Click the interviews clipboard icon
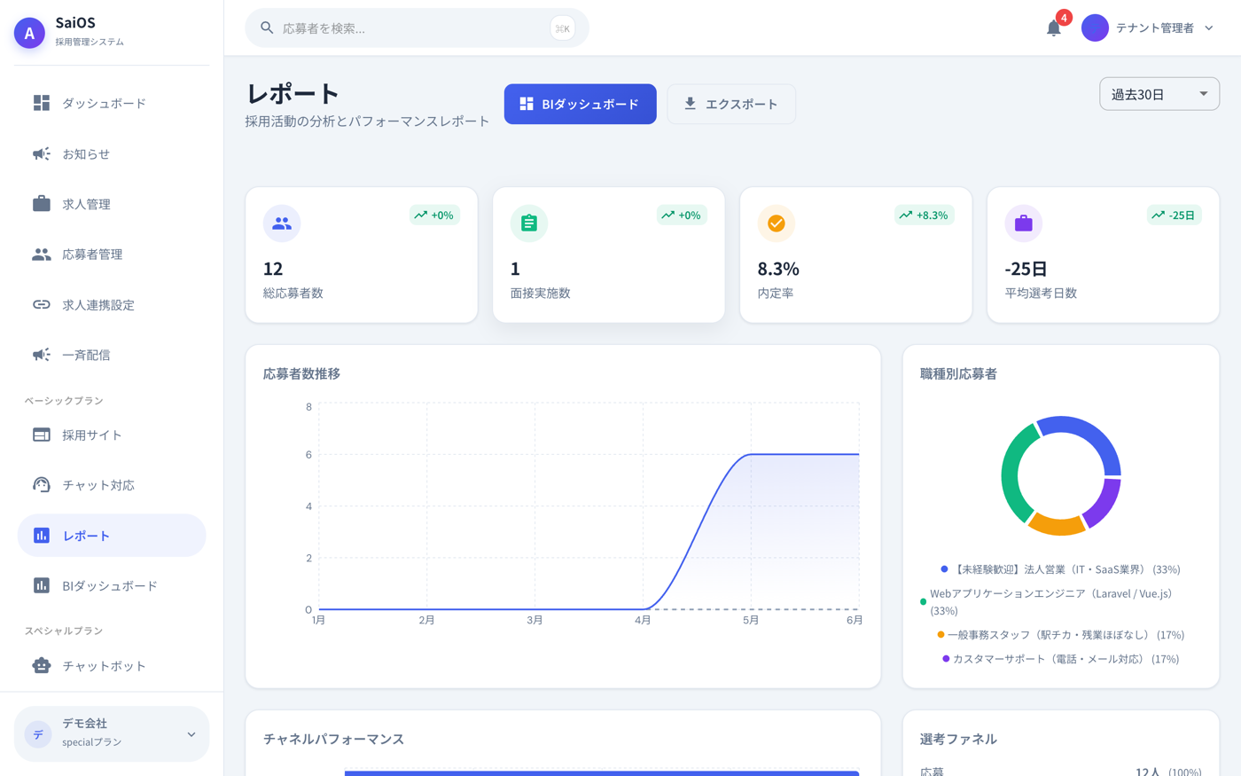The image size is (1241, 776). click(529, 223)
